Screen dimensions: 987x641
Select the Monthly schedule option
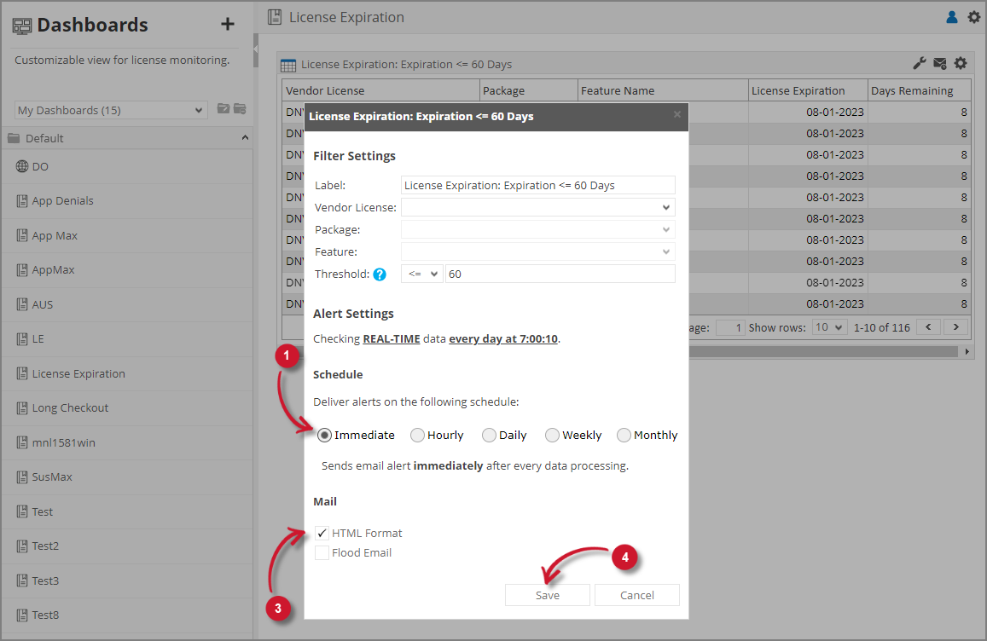tap(624, 436)
